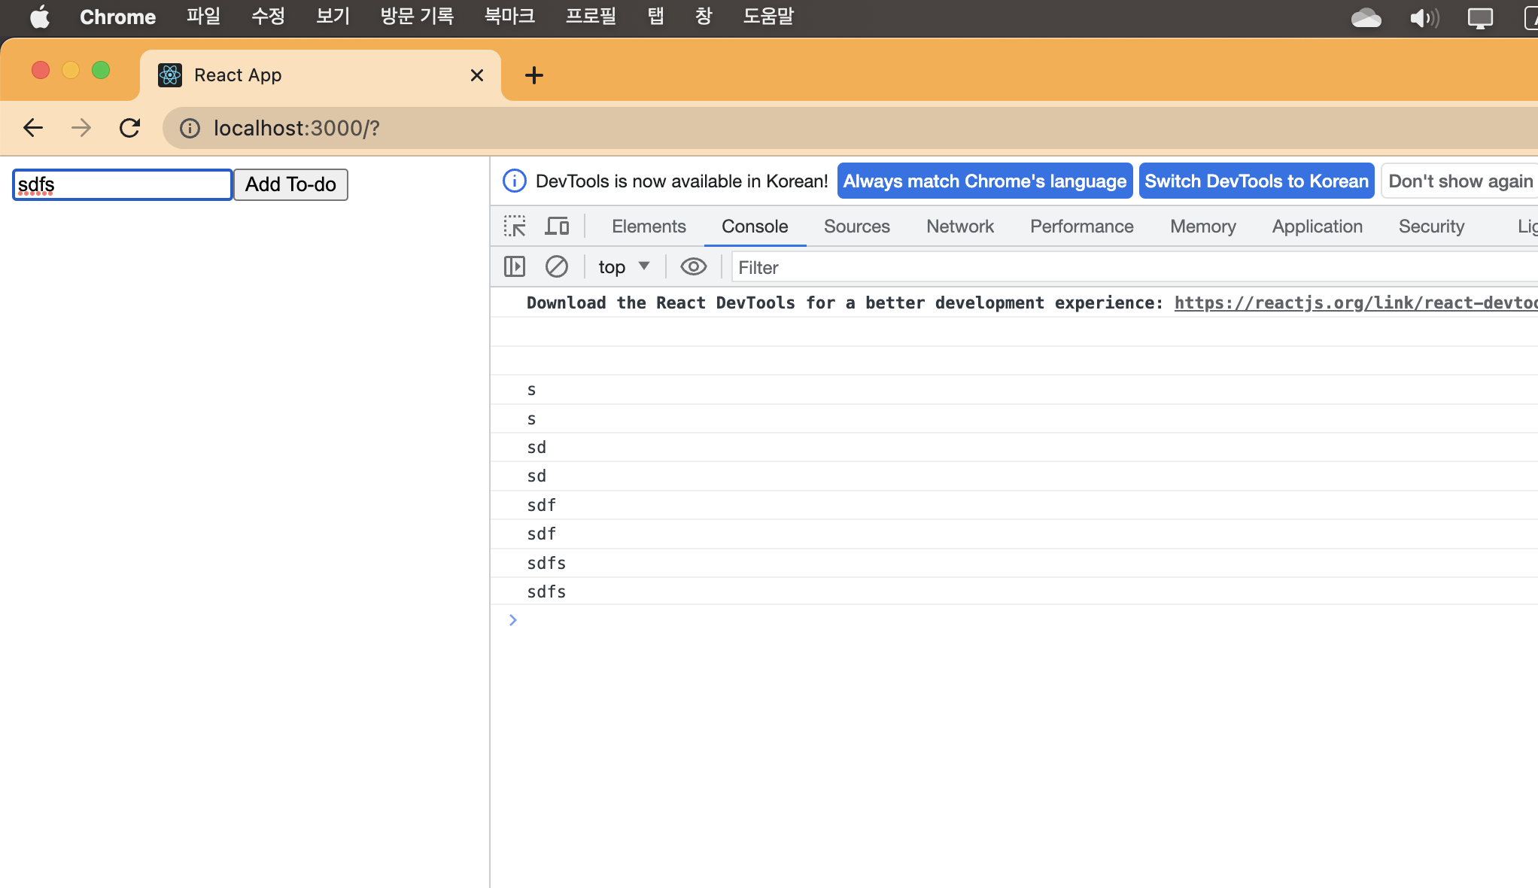Image resolution: width=1538 pixels, height=888 pixels.
Task: Reload the page with the refresh icon
Action: [x=129, y=128]
